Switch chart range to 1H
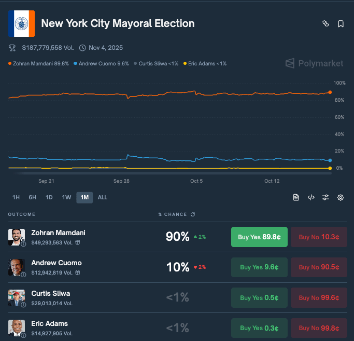 coord(16,197)
